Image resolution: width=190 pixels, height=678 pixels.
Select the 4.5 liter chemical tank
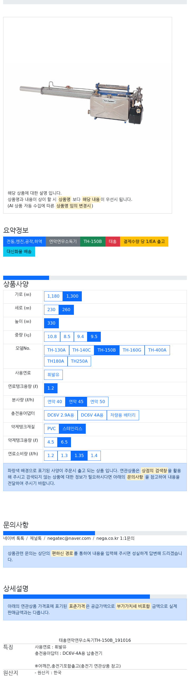[51, 442]
